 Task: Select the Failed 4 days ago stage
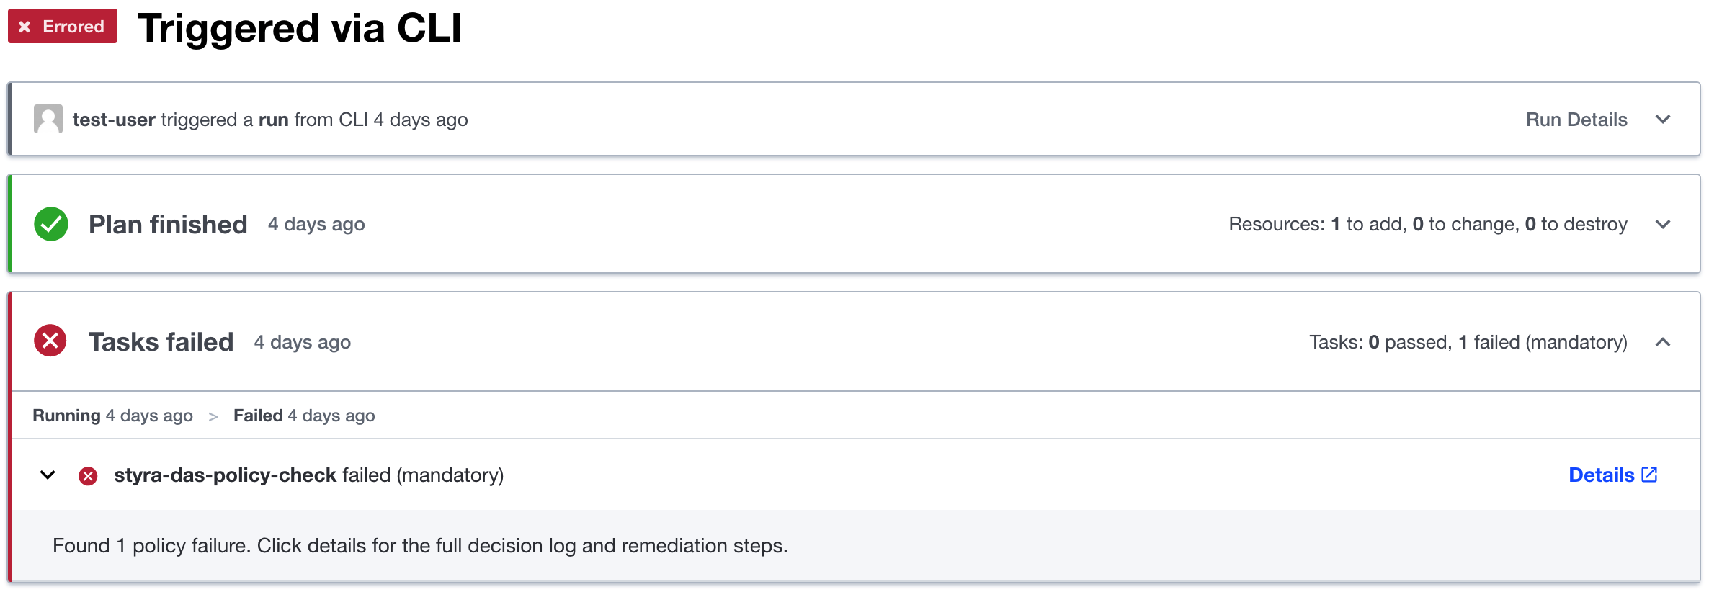pyautogui.click(x=304, y=416)
